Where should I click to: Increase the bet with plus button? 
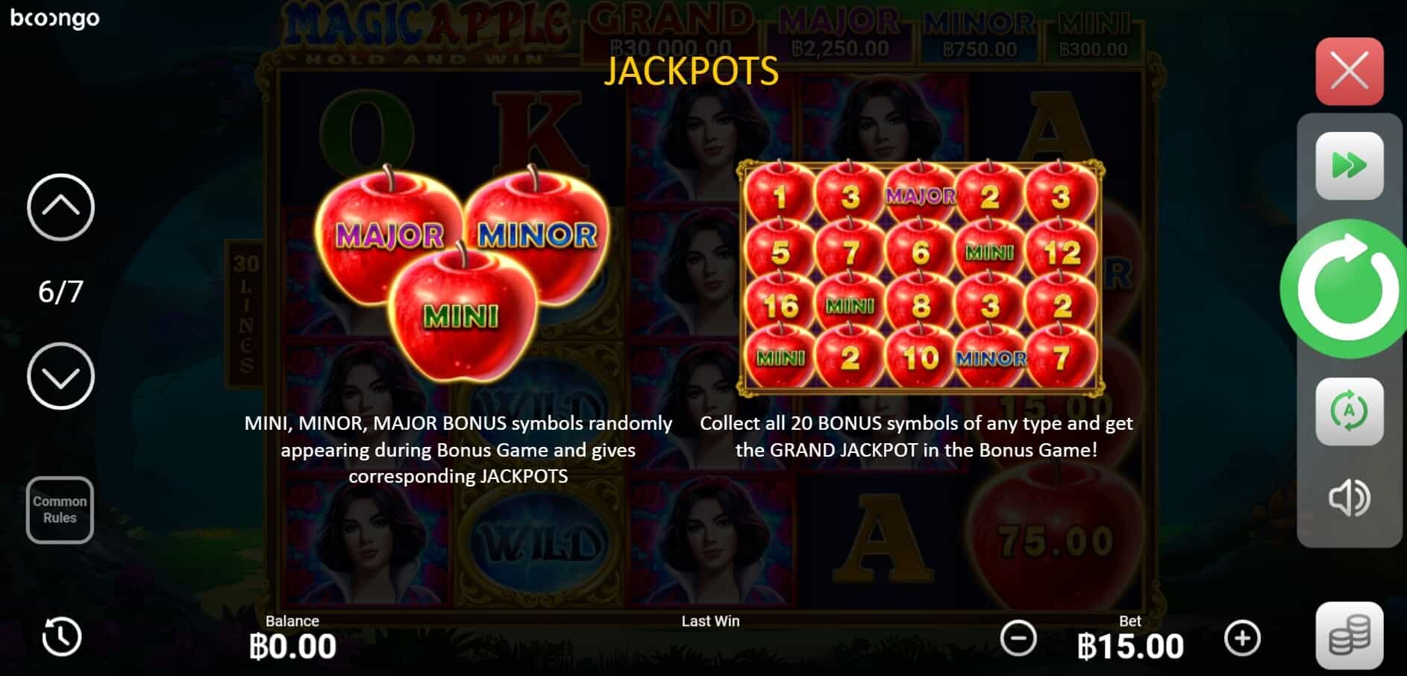point(1242,638)
